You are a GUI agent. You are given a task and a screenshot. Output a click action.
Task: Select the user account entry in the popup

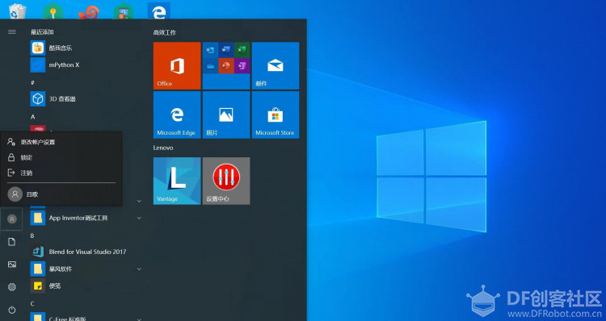click(61, 194)
